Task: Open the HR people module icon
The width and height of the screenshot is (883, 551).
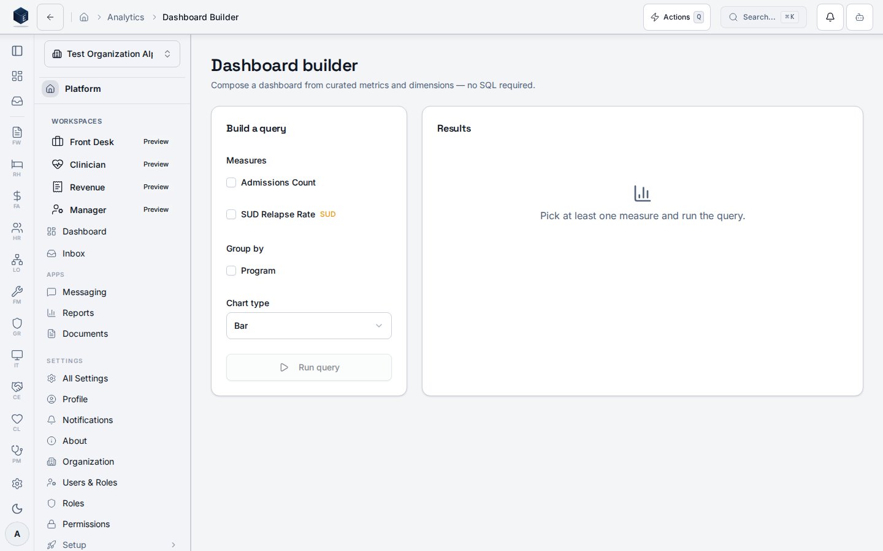Action: [17, 231]
